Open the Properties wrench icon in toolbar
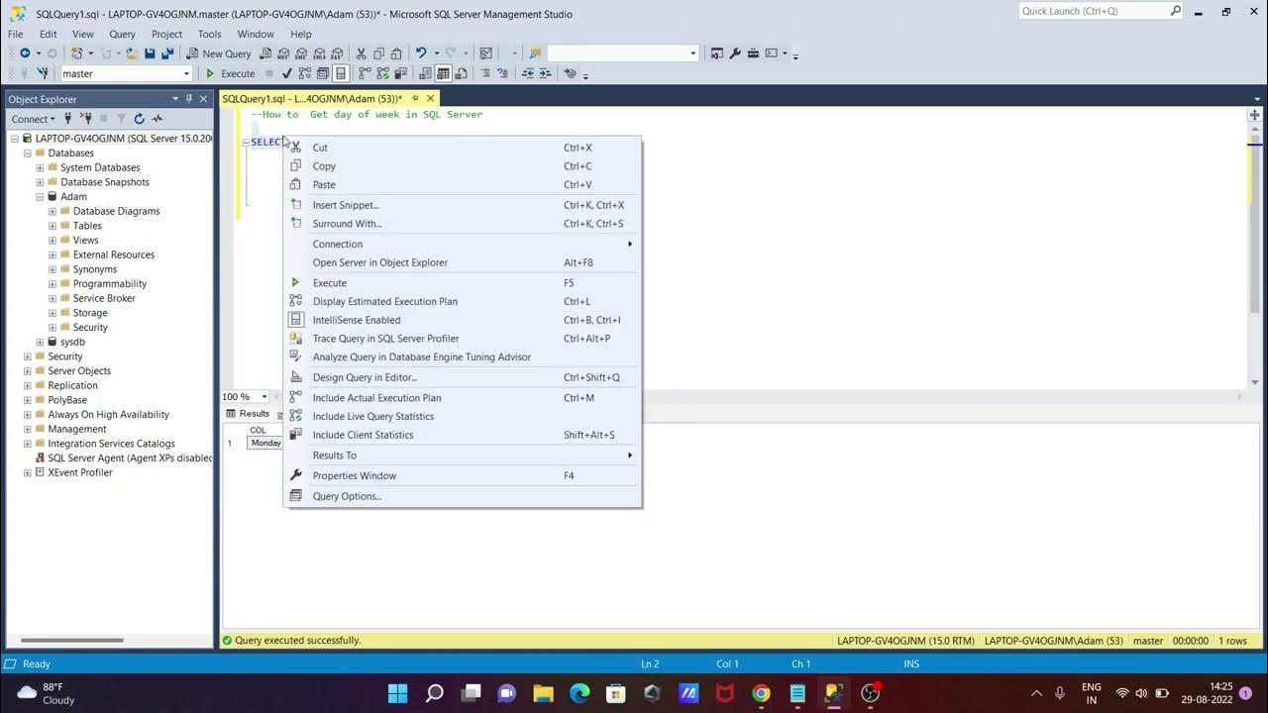The height and width of the screenshot is (713, 1268). tap(735, 53)
